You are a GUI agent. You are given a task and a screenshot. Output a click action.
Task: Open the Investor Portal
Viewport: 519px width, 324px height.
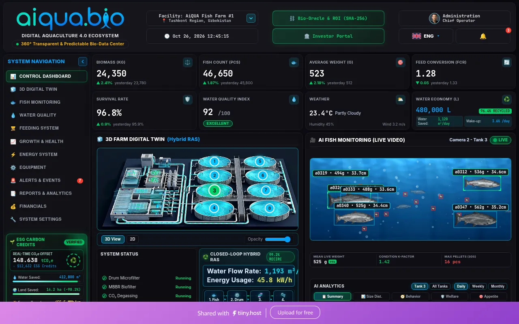click(x=328, y=36)
